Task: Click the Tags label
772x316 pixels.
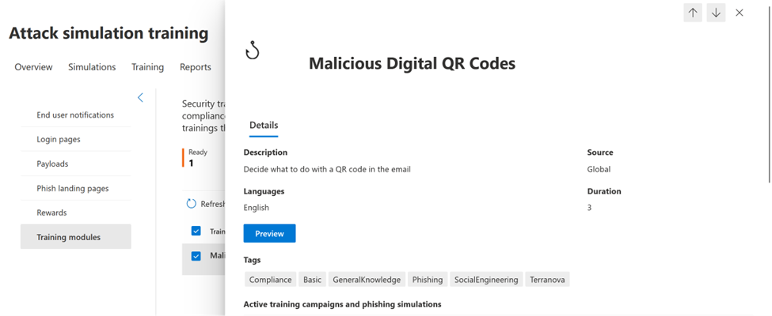Action: (252, 260)
